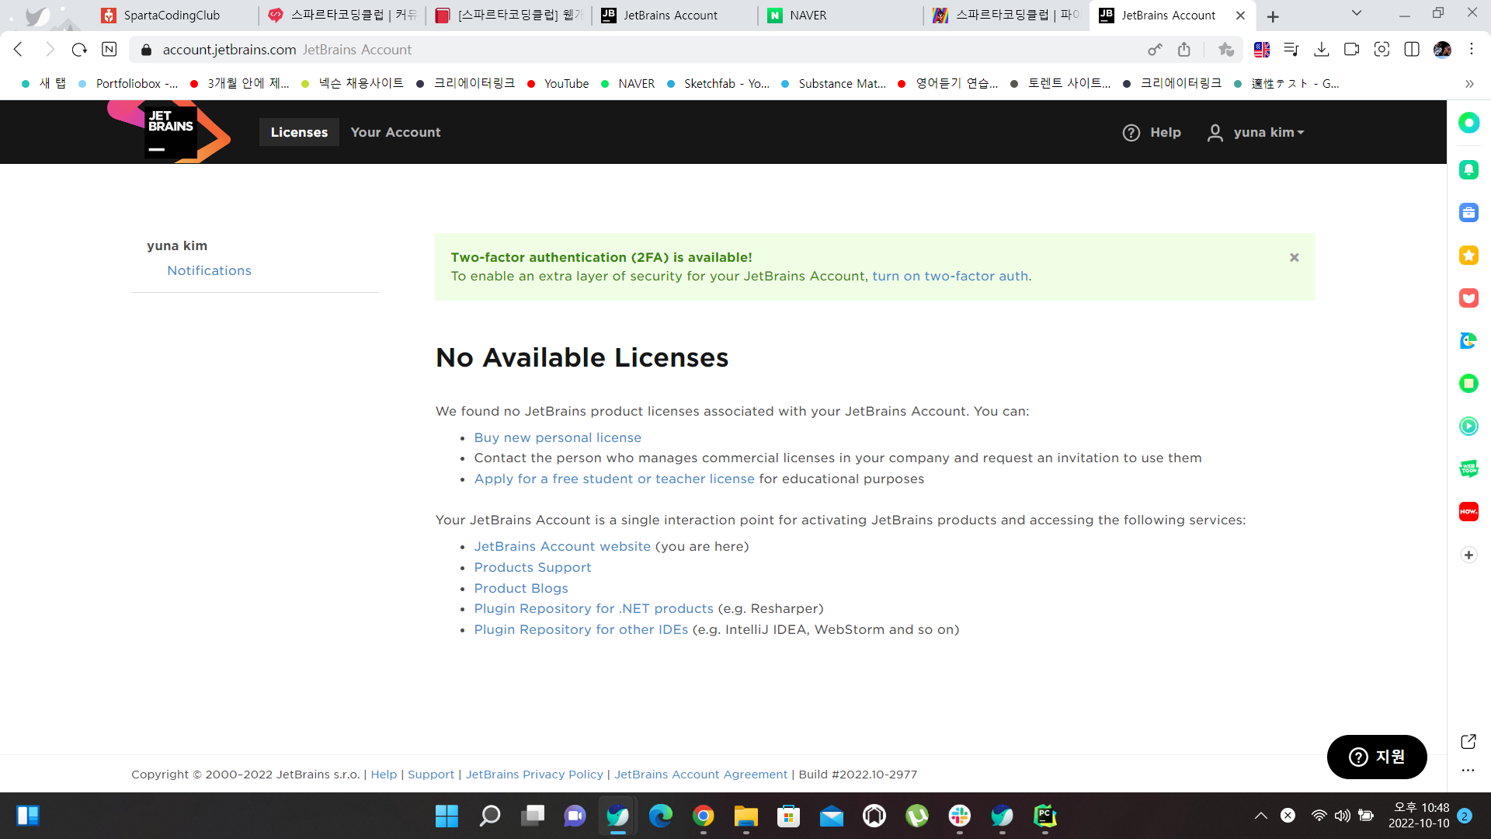The width and height of the screenshot is (1491, 839).
Task: Show hidden system tray icons
Action: (x=1261, y=816)
